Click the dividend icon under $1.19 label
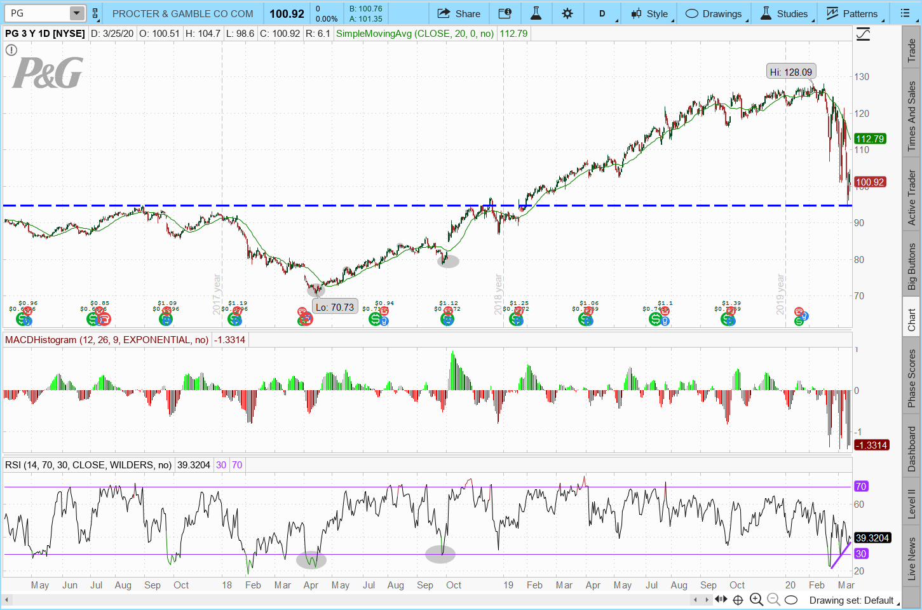This screenshot has height=610, width=922. tap(234, 318)
